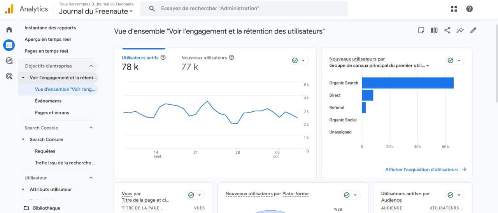Toggle the data quality check on users chart

pos(299,61)
